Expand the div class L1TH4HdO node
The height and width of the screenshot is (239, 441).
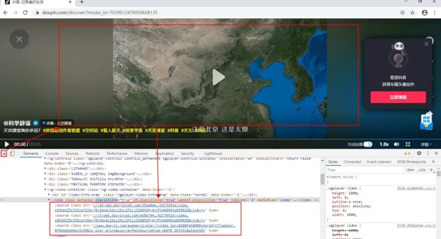point(45,169)
